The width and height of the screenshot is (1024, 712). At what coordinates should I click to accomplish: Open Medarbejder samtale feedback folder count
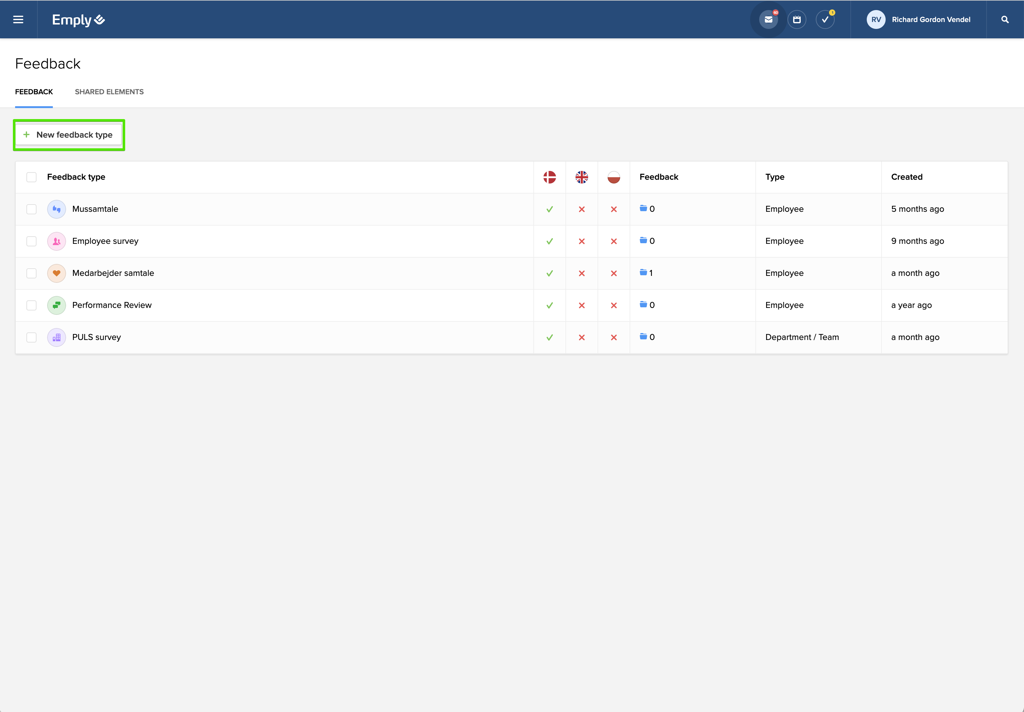click(646, 273)
